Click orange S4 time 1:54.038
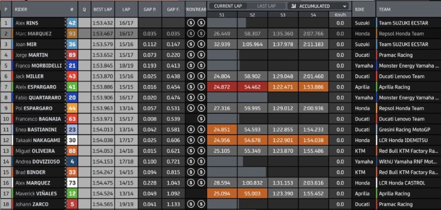The width and height of the screenshot is (441, 210). pyautogui.click(x=313, y=140)
